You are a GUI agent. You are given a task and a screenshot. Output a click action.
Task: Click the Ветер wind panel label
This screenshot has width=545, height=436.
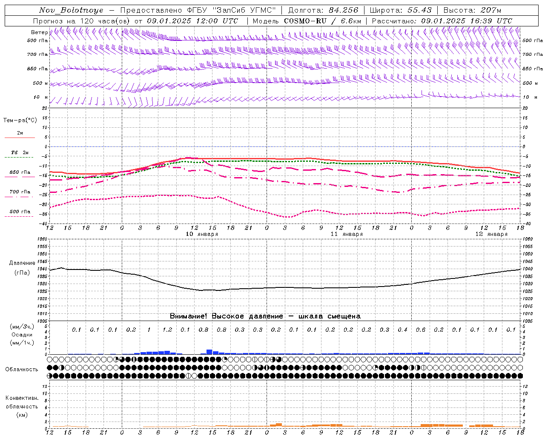pyautogui.click(x=39, y=32)
